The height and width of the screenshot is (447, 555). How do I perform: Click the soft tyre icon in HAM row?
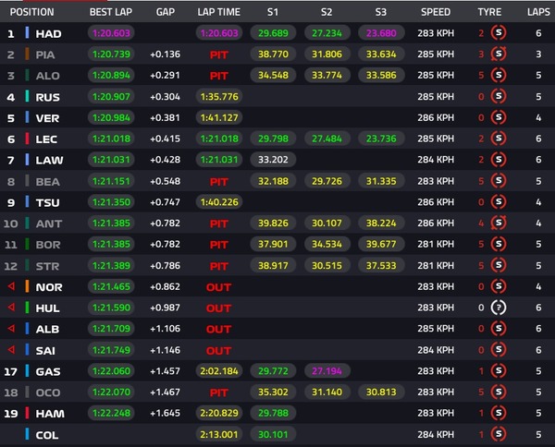[x=499, y=413]
